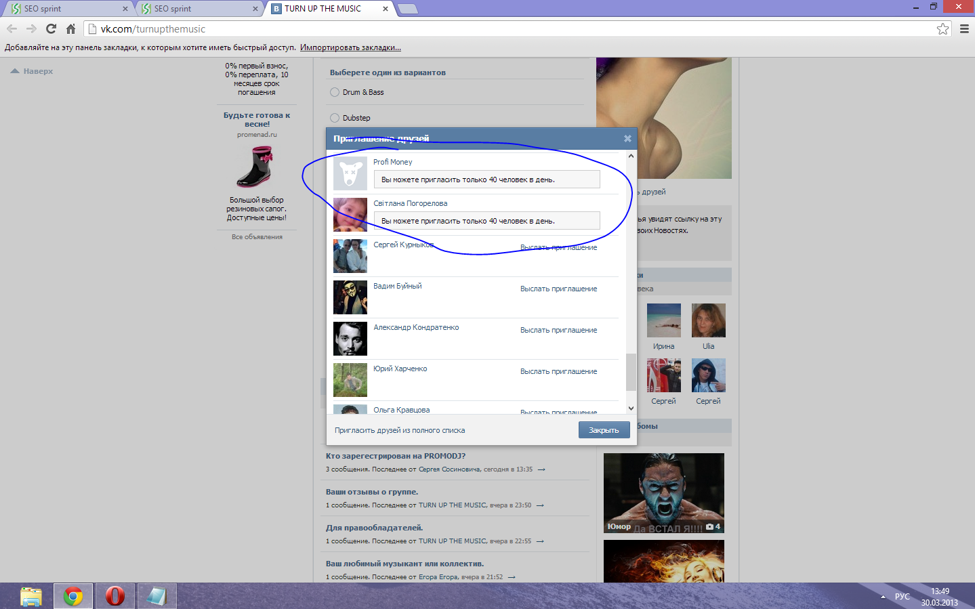The height and width of the screenshot is (609, 975).
Task: Open Світлана Погорелова's profile photo
Action: click(350, 215)
